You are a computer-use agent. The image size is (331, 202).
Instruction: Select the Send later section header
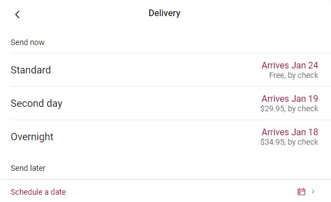pyautogui.click(x=28, y=168)
